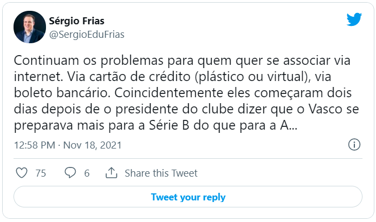Click the Twitter bird logo
Image resolution: width=376 pixels, height=222 pixels.
coord(353,20)
